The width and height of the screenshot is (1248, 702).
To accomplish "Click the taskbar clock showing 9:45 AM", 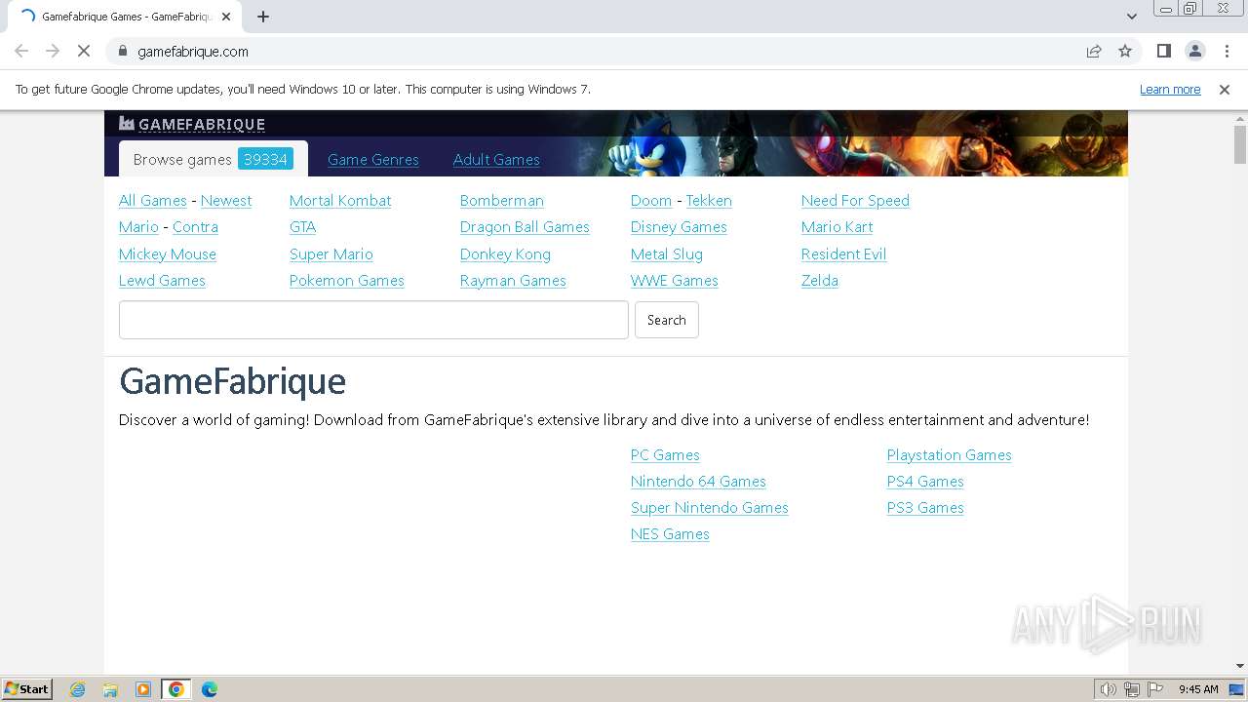I will [1198, 689].
